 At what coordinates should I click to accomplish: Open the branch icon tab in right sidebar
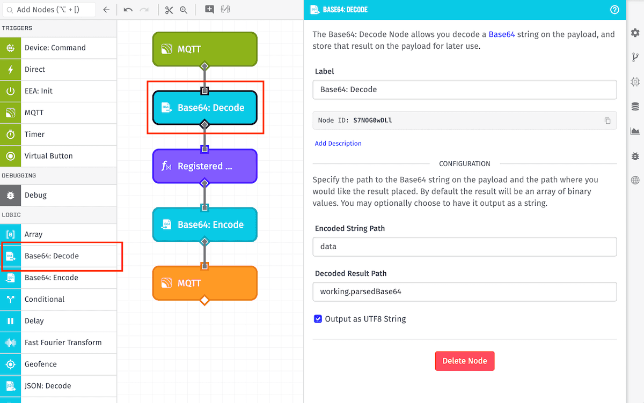click(635, 58)
